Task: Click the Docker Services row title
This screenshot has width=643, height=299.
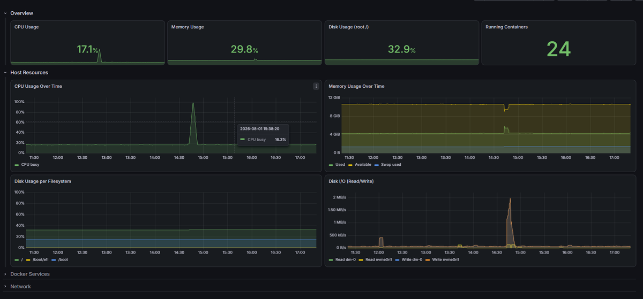Action: pos(30,274)
